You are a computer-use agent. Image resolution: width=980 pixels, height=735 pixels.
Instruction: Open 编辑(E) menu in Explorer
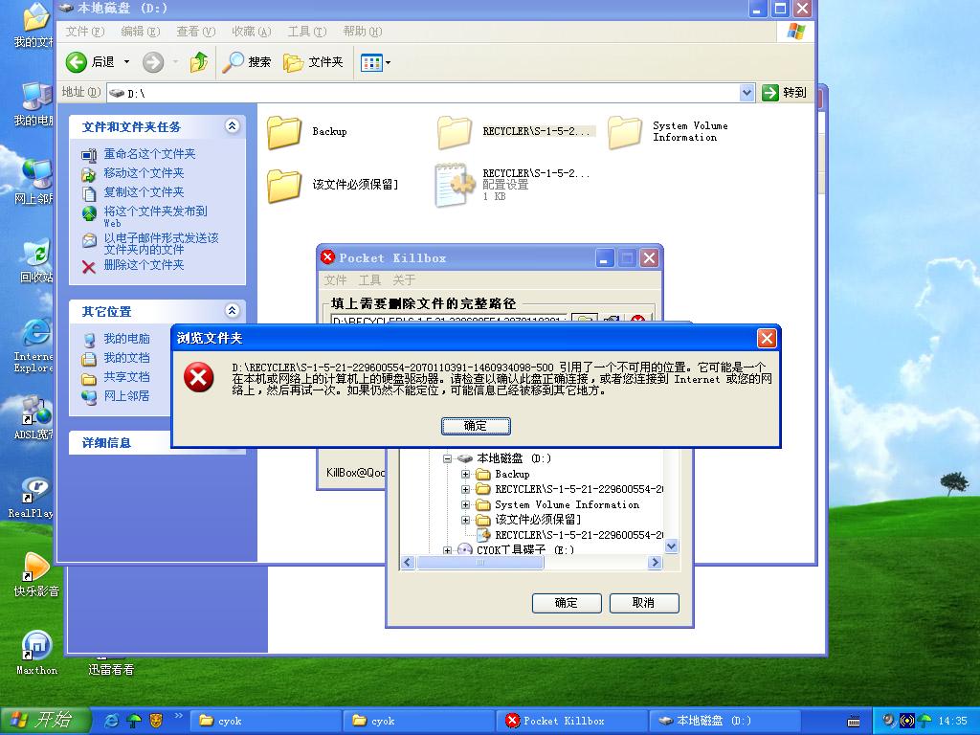click(x=140, y=32)
